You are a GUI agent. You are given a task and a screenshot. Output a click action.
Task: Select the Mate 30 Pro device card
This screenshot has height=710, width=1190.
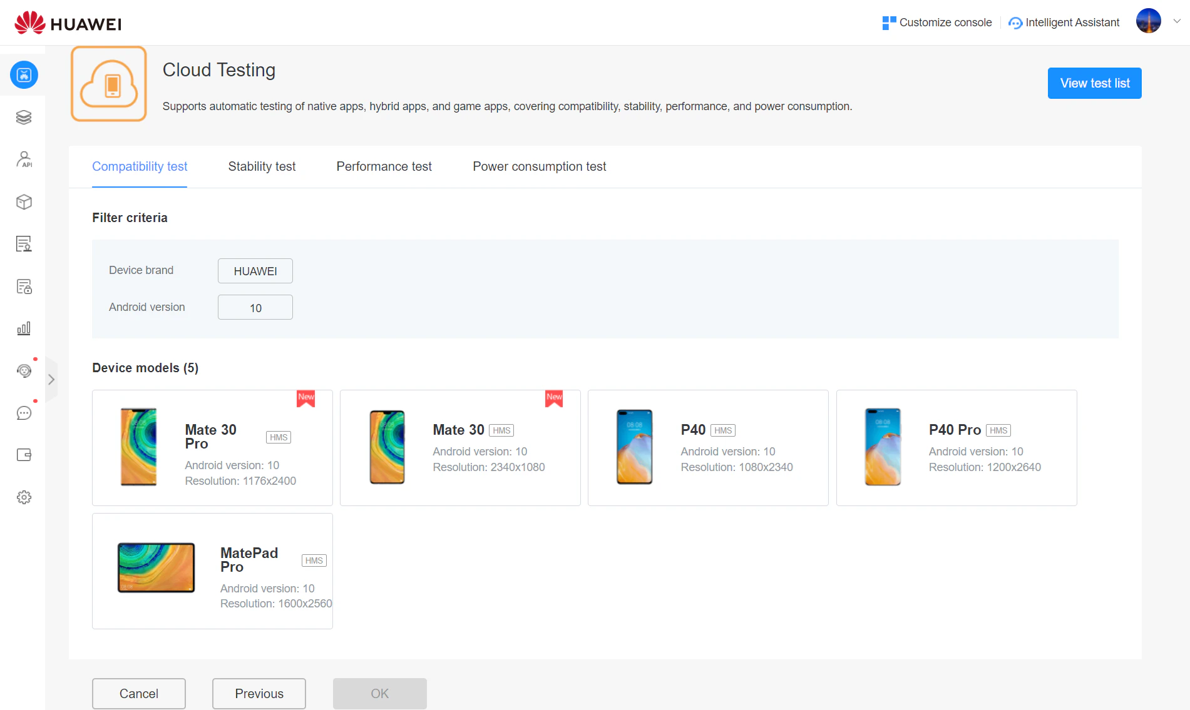(212, 448)
